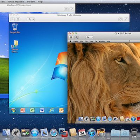Viewport: 140px width, 140px height.
Task: Switch Windows 7 VM to Unity view
Action: [x=120, y=19]
